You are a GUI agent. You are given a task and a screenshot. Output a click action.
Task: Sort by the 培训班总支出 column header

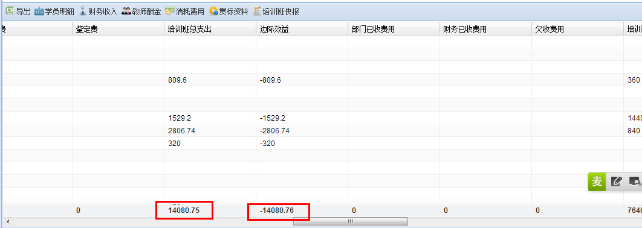click(210, 29)
